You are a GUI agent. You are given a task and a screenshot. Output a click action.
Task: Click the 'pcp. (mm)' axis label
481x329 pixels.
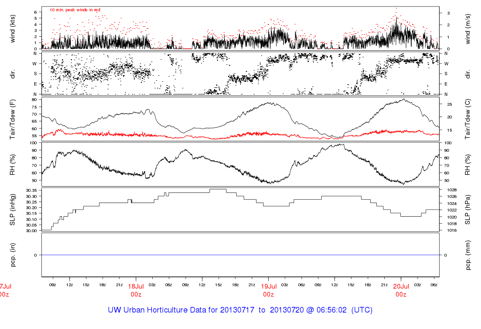tap(467, 255)
